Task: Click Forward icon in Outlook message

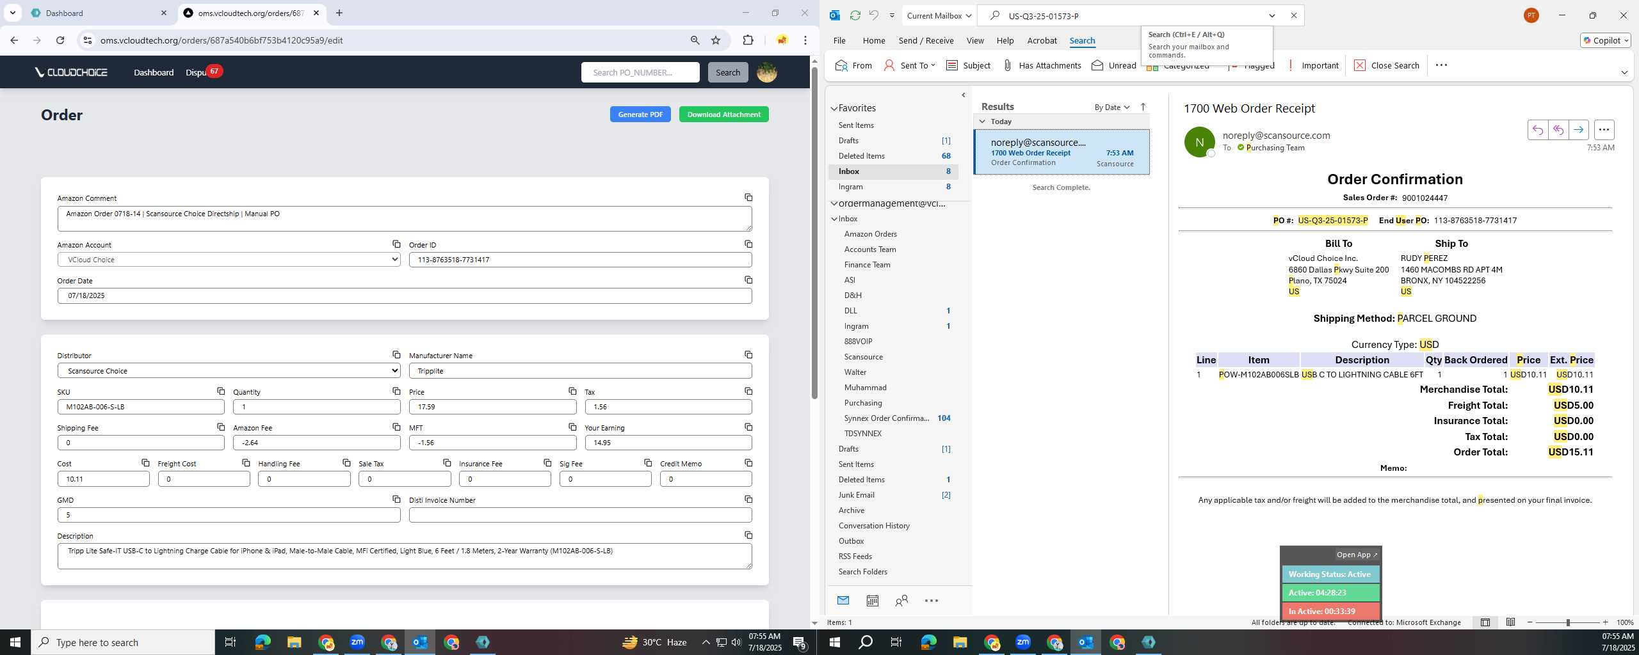Action: 1578,130
